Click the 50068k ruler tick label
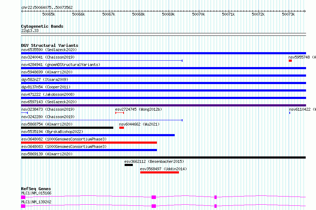The height and width of the screenshot is (210, 316). point(138,14)
